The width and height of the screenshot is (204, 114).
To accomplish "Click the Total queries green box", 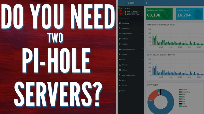I will 159,14.
